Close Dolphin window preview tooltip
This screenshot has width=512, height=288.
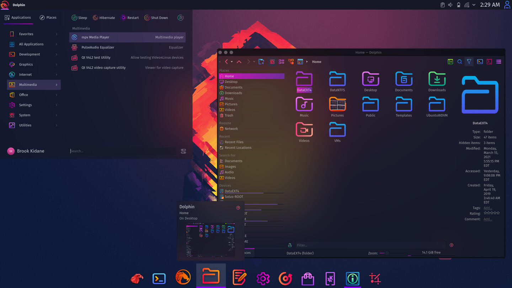pyautogui.click(x=238, y=208)
